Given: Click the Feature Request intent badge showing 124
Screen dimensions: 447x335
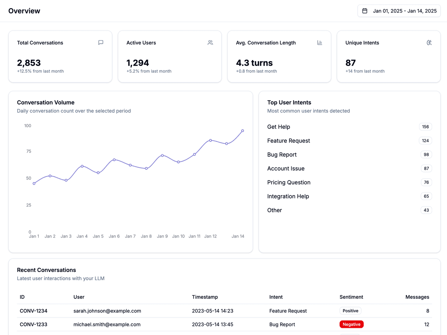Looking at the screenshot, I should pyautogui.click(x=425, y=141).
